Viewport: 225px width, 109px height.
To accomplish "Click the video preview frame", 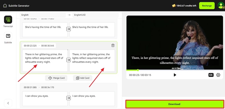I will (x=175, y=43).
